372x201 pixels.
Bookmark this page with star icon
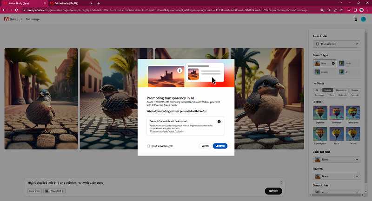pos(341,10)
